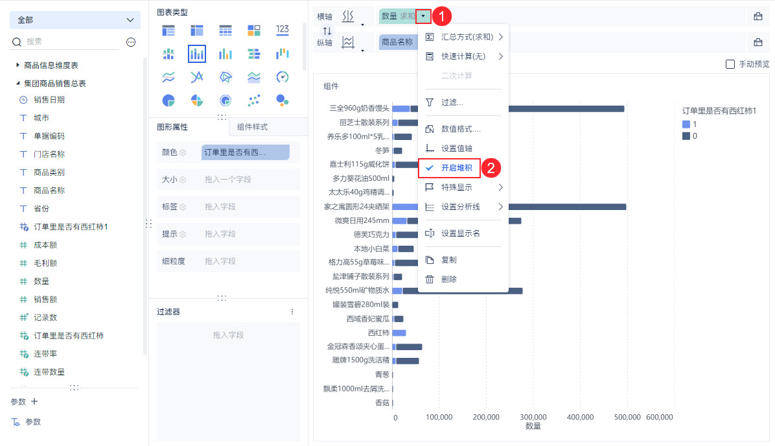The width and height of the screenshot is (775, 446).
Task: Click legend swatch for value 0
Action: 686,136
